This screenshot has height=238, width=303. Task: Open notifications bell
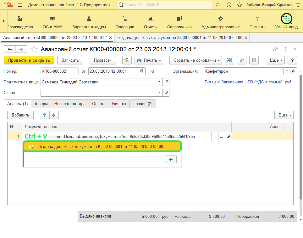(x=218, y=5)
